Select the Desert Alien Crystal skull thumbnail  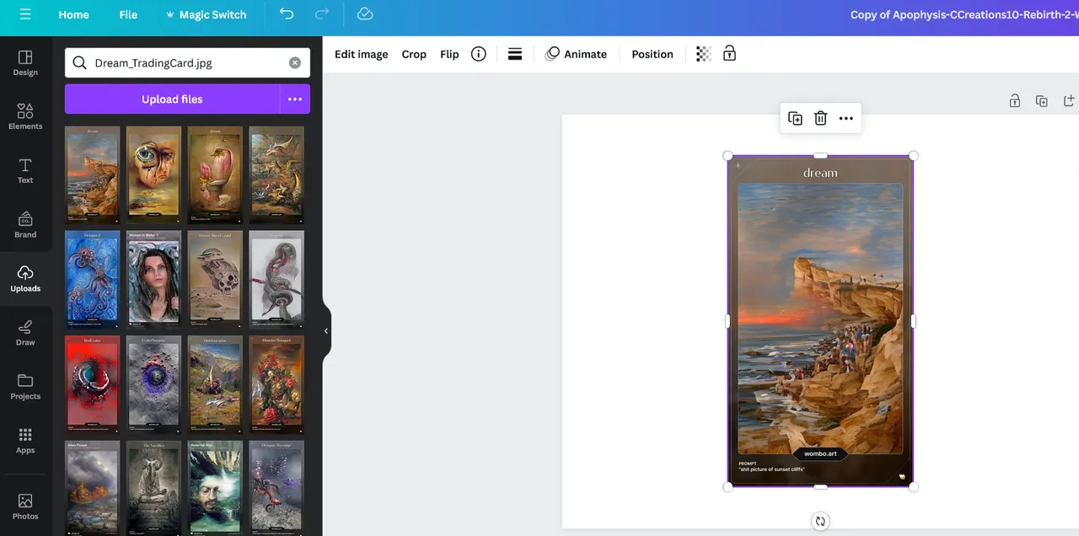(x=215, y=279)
